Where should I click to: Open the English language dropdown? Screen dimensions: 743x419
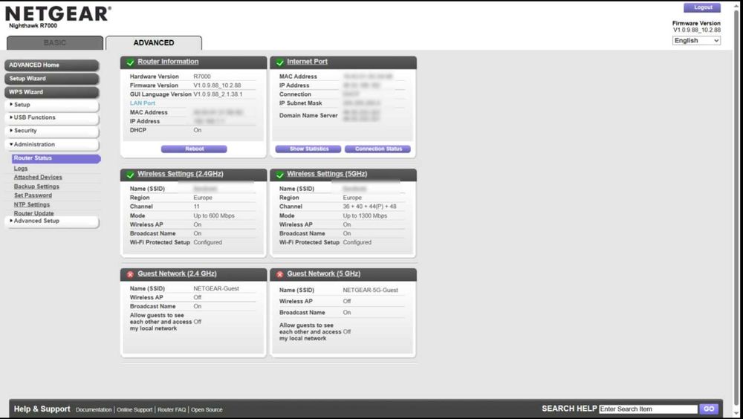click(696, 41)
